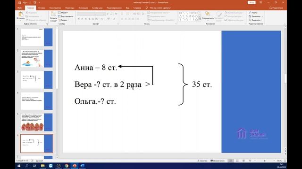This screenshot has height=169, width=302.
Task: Click text 'Вера -? ст. в 2 раза >'
Action: [112, 84]
